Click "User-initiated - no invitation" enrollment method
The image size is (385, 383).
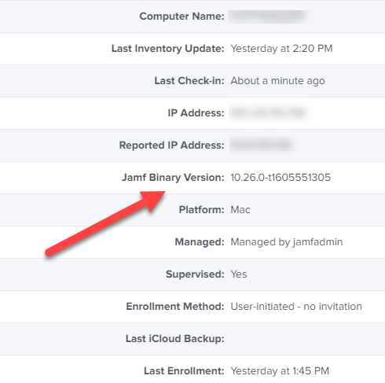[296, 307]
